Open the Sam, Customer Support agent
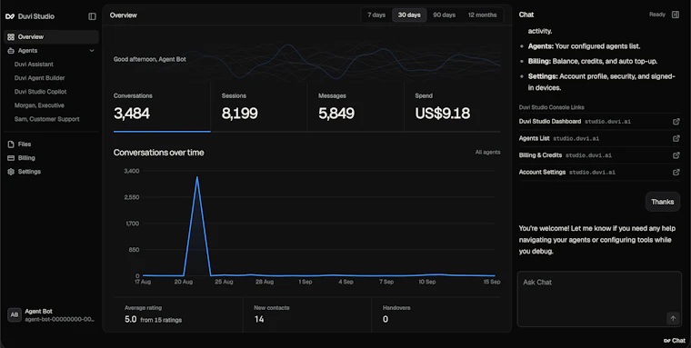691x348 pixels. 46,119
